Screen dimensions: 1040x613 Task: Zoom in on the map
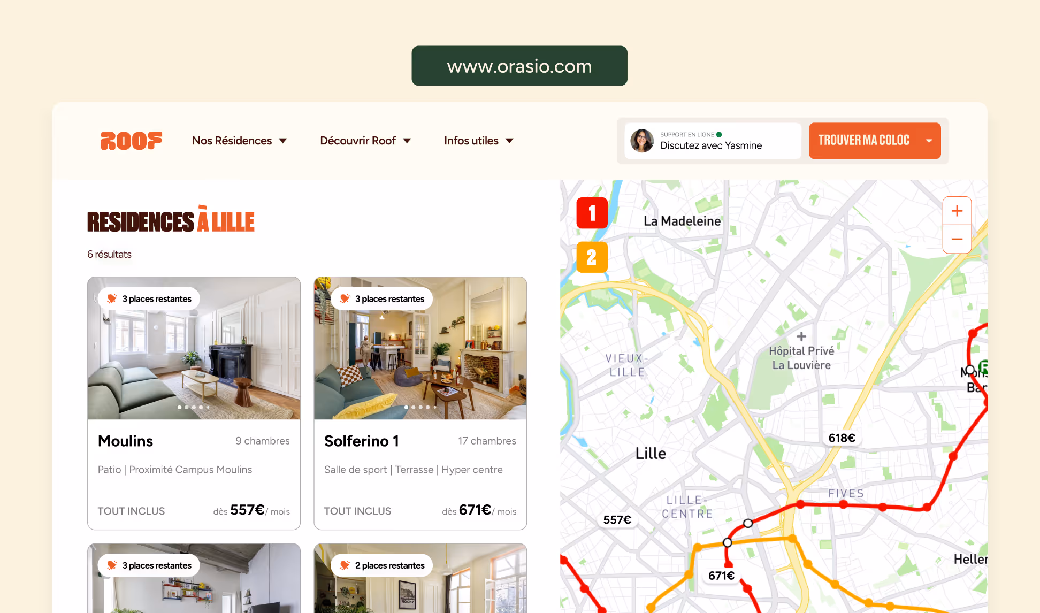pyautogui.click(x=957, y=211)
